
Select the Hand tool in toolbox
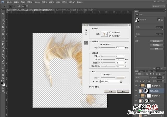click(3, 75)
